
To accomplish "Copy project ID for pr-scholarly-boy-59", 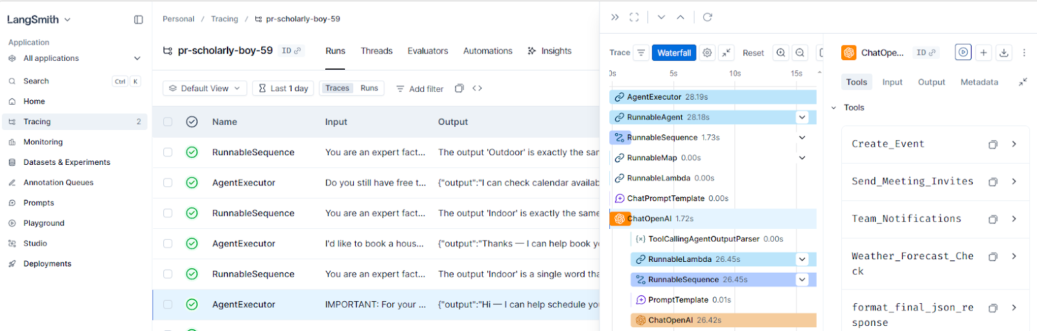I will 291,50.
